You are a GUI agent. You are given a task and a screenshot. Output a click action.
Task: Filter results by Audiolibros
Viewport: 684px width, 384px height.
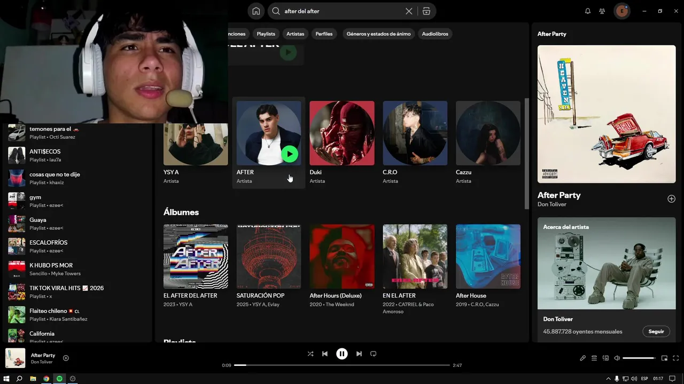(x=435, y=34)
